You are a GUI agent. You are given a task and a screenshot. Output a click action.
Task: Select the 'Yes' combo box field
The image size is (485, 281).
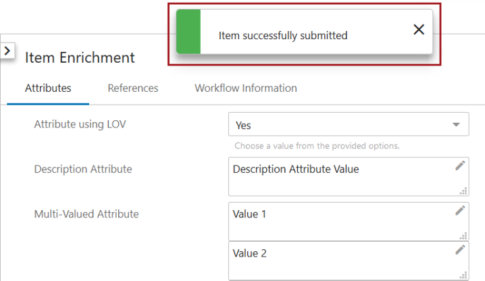pyautogui.click(x=349, y=124)
